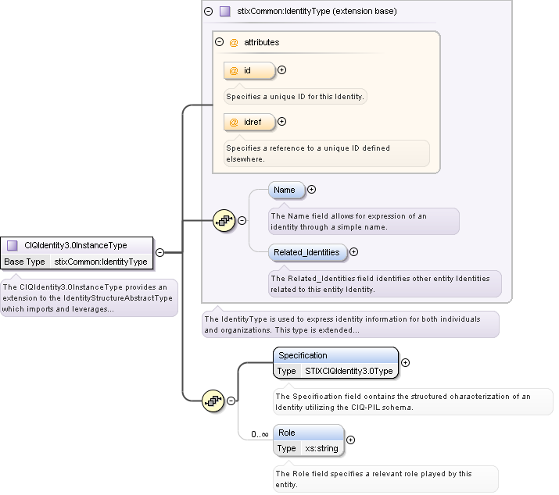Expand the id attribute plus button
The width and height of the screenshot is (559, 495).
point(282,70)
